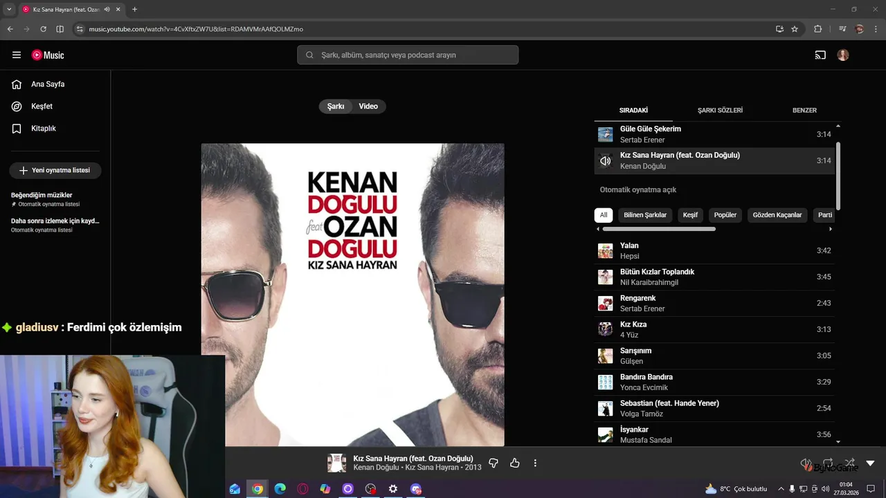Play İsyankar by Mustafa Sandal

coord(714,434)
